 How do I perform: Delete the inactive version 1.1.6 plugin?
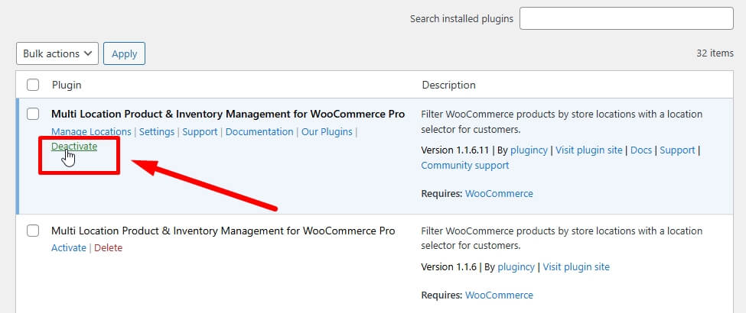108,248
